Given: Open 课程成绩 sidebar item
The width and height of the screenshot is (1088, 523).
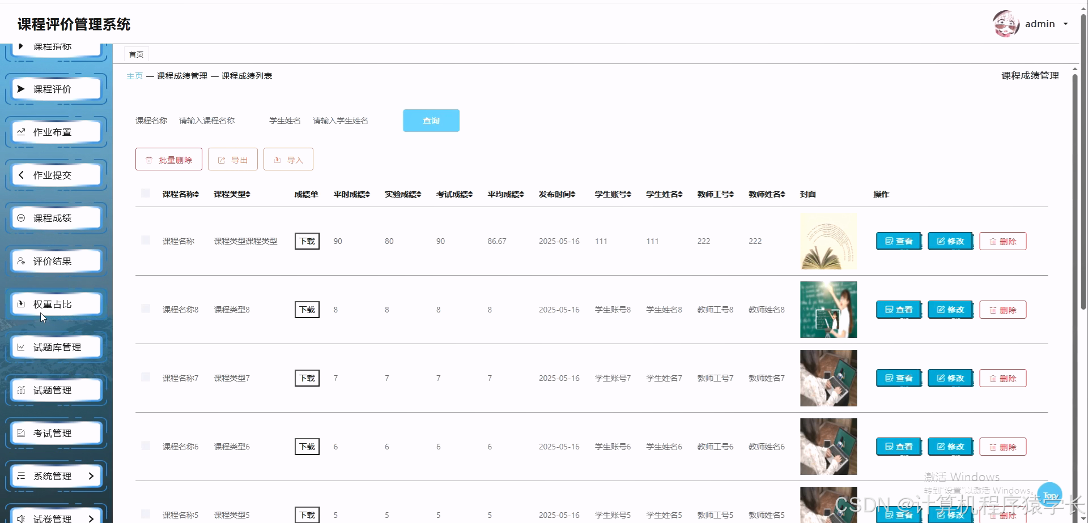Looking at the screenshot, I should [56, 218].
